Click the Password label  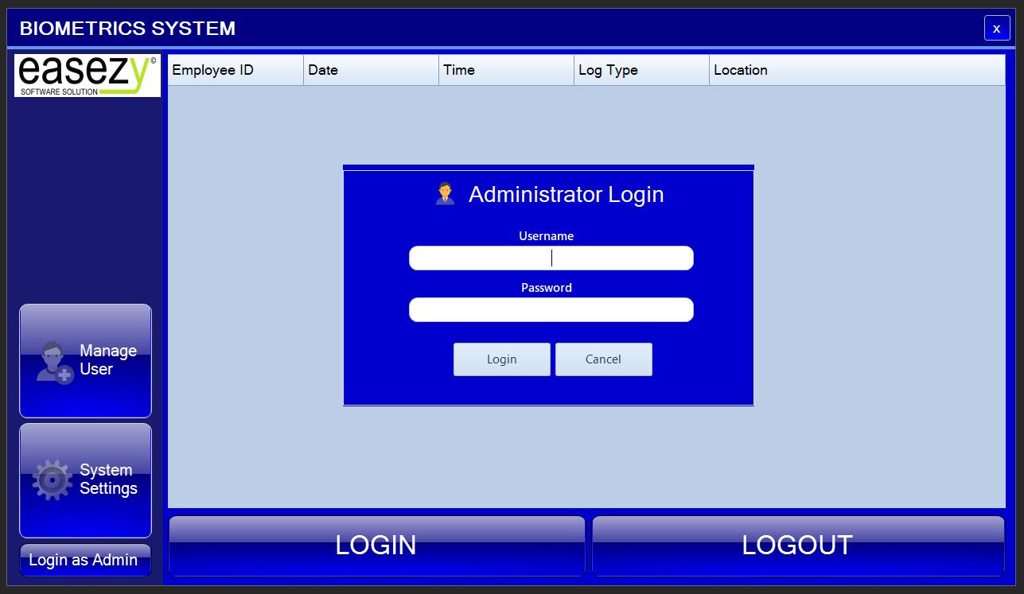(547, 288)
